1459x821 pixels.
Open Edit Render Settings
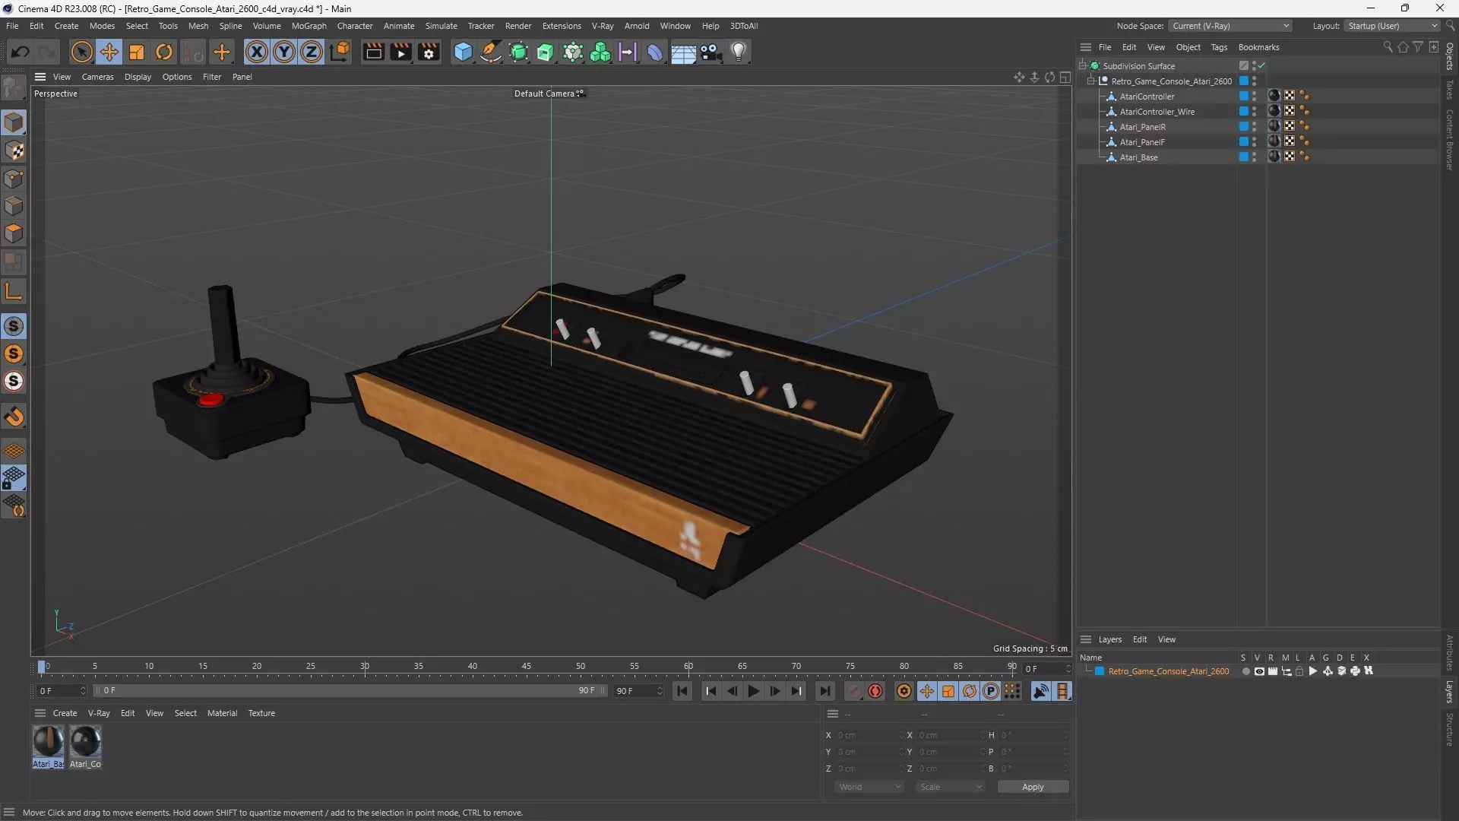(x=429, y=52)
